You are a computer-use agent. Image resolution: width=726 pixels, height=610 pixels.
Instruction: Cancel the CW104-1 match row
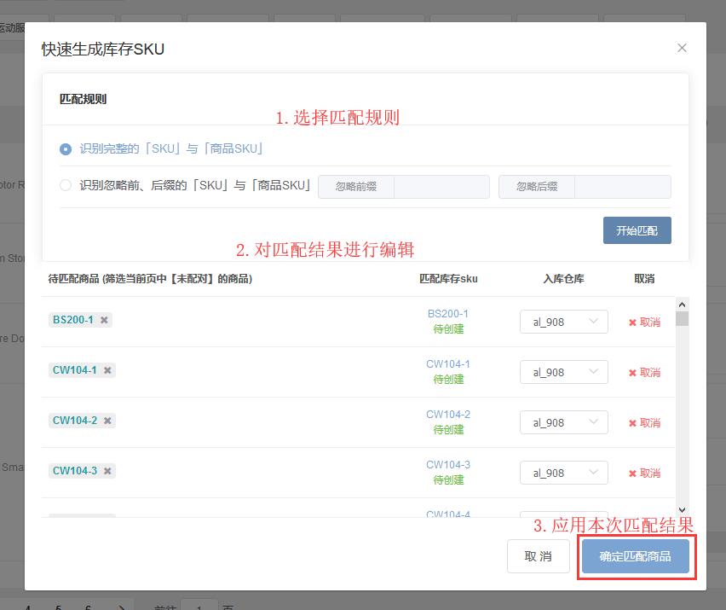pyautogui.click(x=644, y=373)
